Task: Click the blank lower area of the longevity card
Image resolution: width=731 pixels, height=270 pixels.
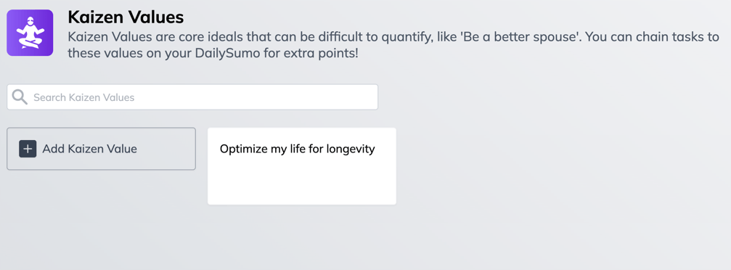Action: [302, 184]
